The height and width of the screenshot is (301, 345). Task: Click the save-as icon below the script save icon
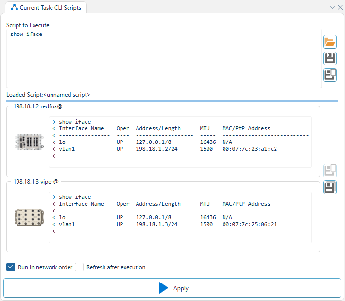pos(330,75)
